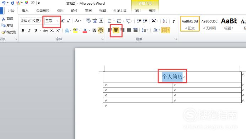Click the Character Shading (gray A) icon

[x=95, y=30]
